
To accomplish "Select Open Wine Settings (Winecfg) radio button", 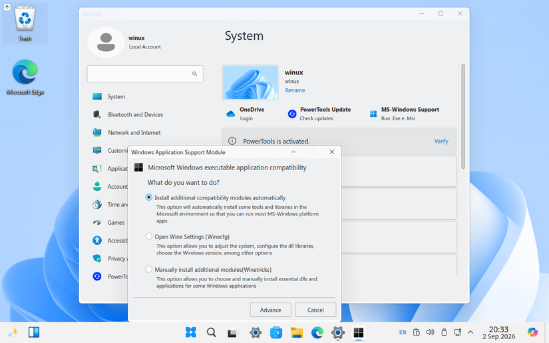I will pyautogui.click(x=149, y=237).
